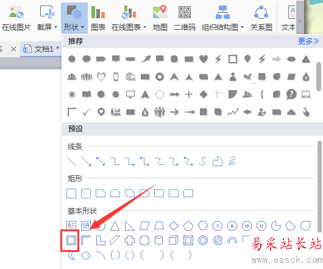Expand the 组织结构图 dropdown arrow
The width and height of the screenshot is (323, 269).
pyautogui.click(x=243, y=27)
